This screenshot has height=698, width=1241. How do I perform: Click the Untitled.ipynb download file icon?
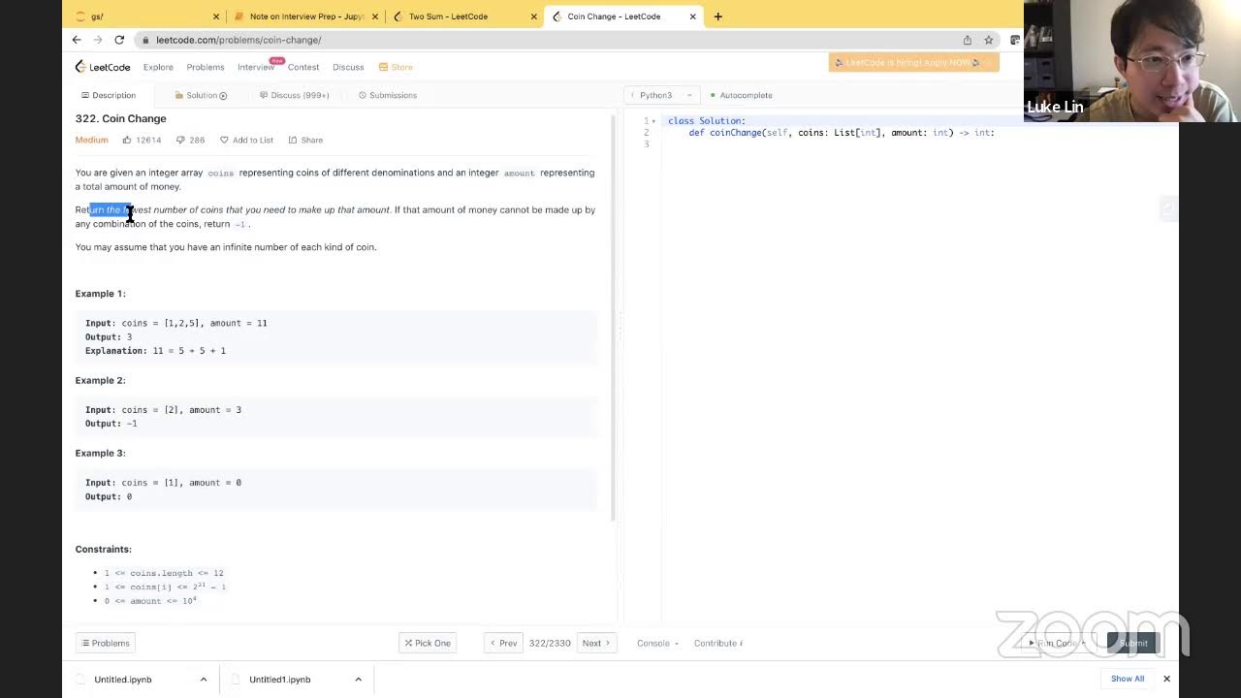tap(80, 680)
